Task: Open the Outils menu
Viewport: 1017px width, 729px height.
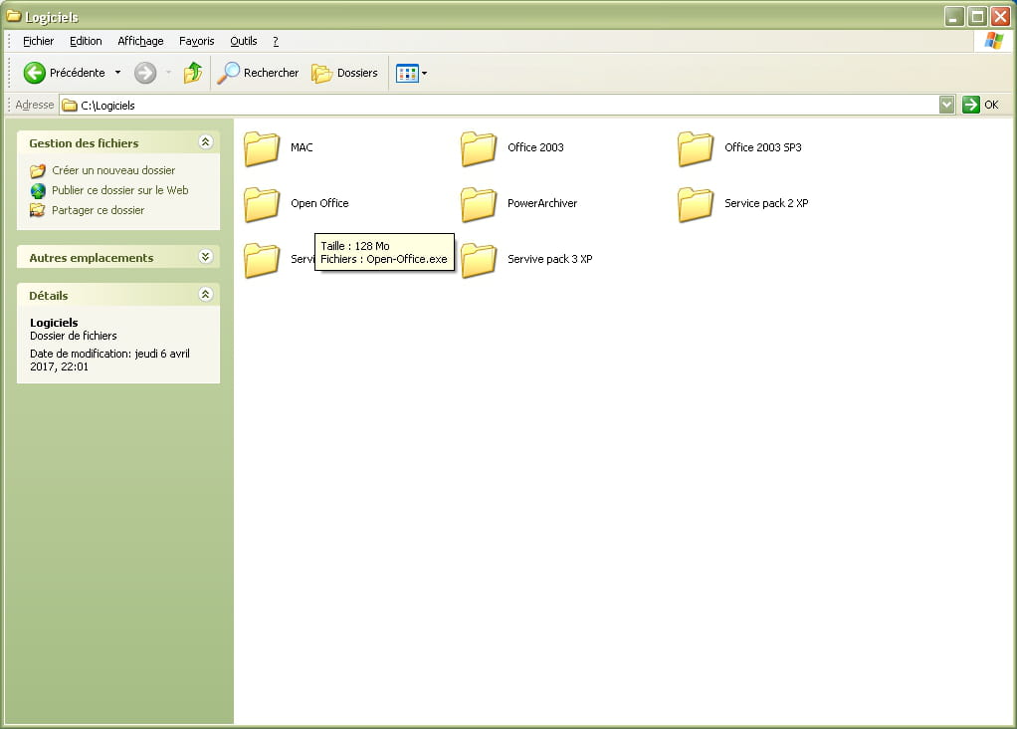Action: tap(243, 41)
